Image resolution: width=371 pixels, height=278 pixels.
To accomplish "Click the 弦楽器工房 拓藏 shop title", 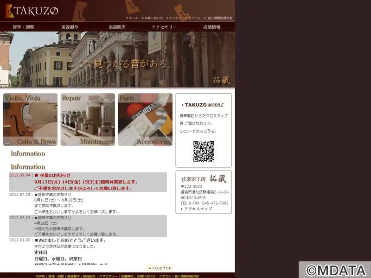I will tap(204, 179).
